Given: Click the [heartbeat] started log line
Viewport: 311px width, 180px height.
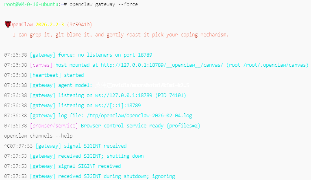Looking at the screenshot, I should (x=57, y=75).
